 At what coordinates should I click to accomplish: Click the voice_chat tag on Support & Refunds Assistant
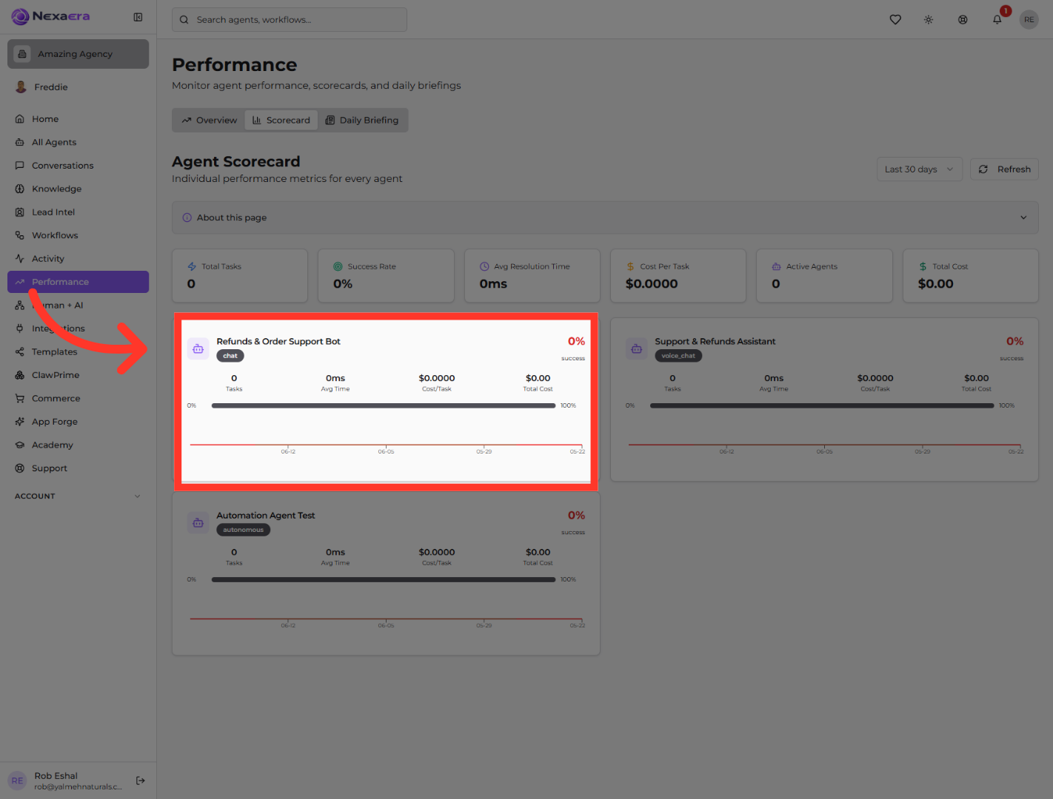(x=678, y=356)
